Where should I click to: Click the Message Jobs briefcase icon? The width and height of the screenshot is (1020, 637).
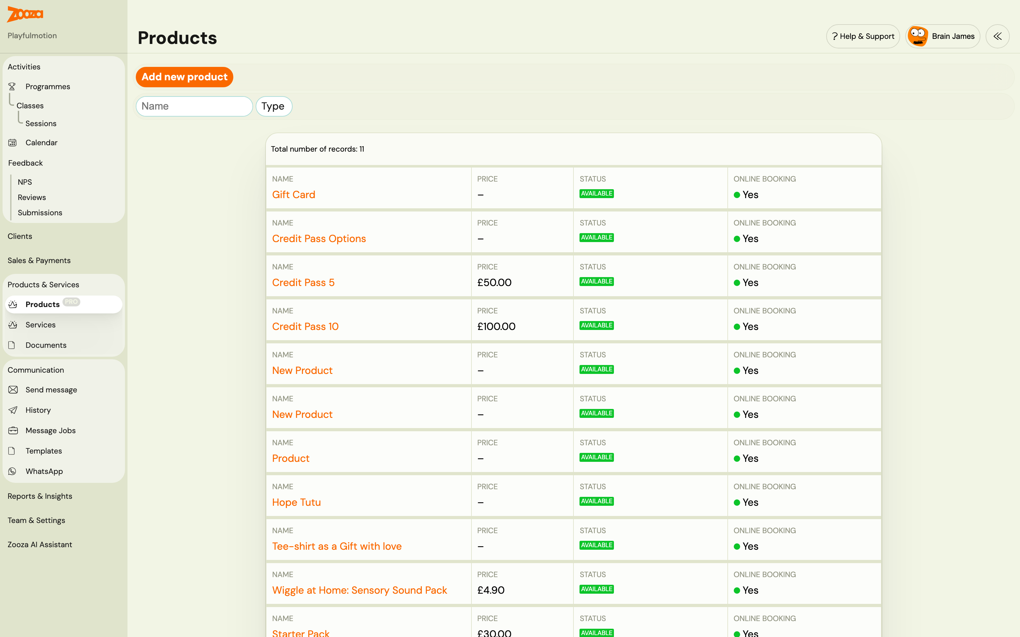pos(13,430)
